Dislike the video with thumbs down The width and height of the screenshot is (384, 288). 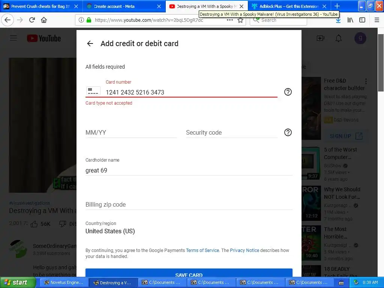[x=63, y=224]
